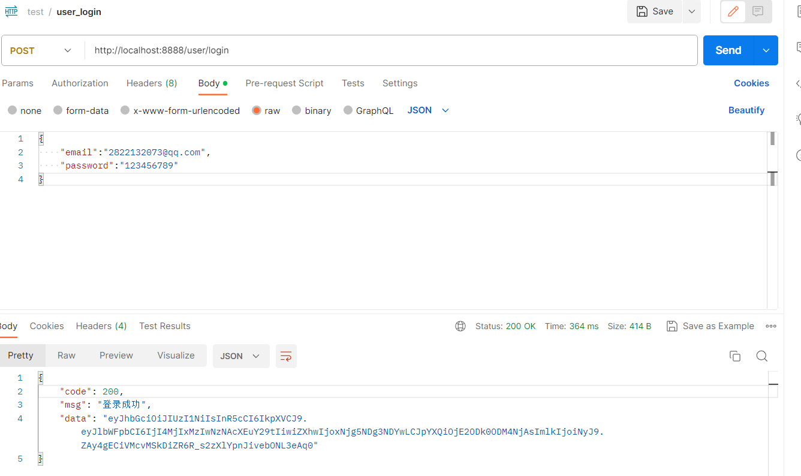Open the request body JSON format dropdown
Viewport: 801px width, 476px height.
pos(428,110)
